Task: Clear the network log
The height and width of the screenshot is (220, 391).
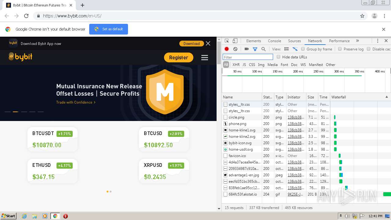Action: pyautogui.click(x=235, y=49)
